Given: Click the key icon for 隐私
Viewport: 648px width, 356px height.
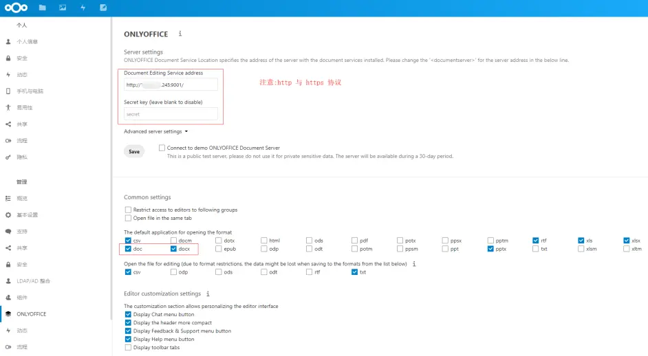Looking at the screenshot, I should (x=8, y=157).
